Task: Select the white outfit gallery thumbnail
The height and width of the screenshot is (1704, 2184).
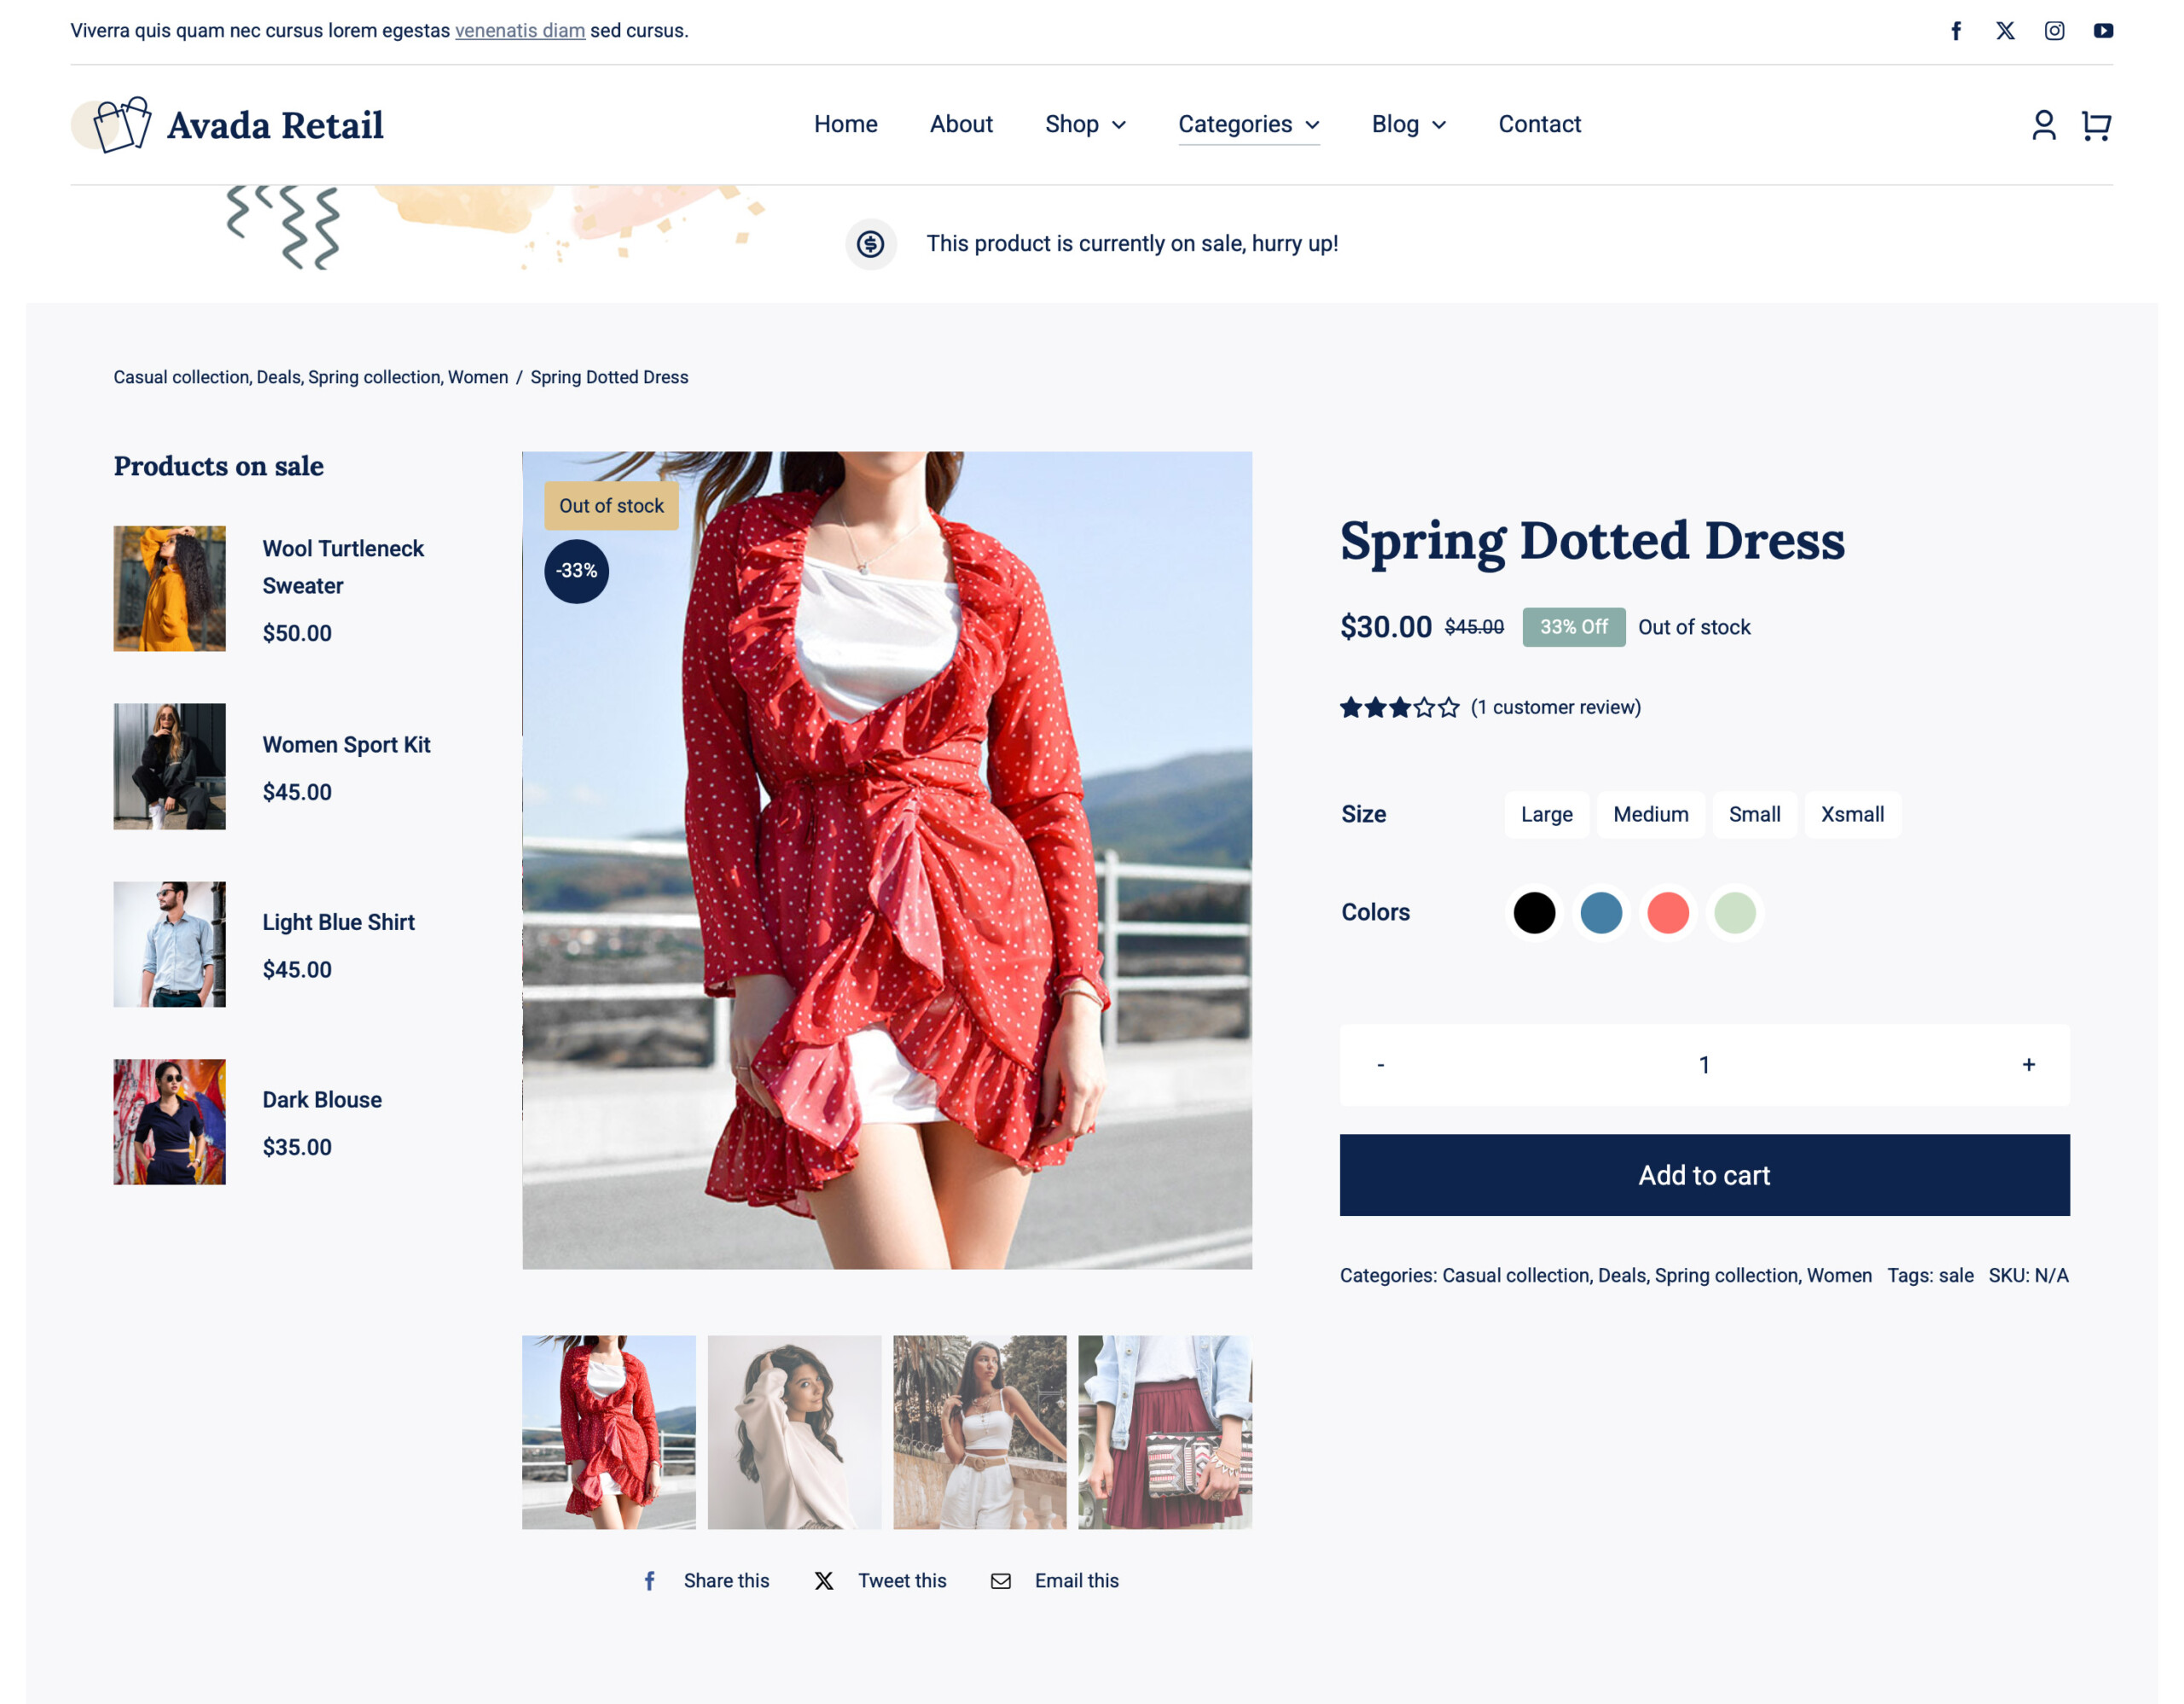Action: coord(979,1432)
